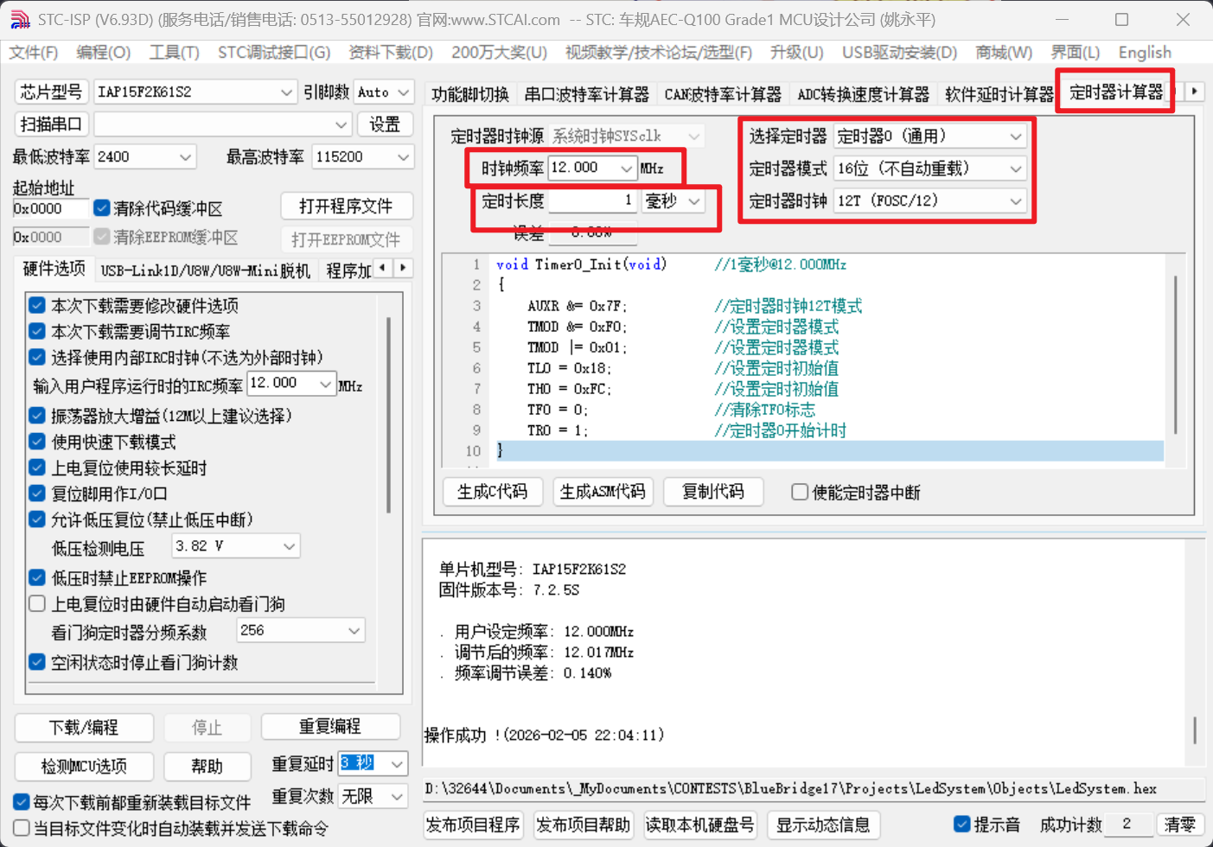Click the Download/Program button
The height and width of the screenshot is (847, 1213).
point(84,727)
